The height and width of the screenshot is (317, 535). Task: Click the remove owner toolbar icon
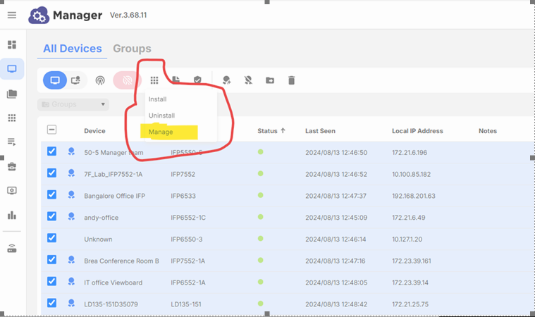pos(248,80)
